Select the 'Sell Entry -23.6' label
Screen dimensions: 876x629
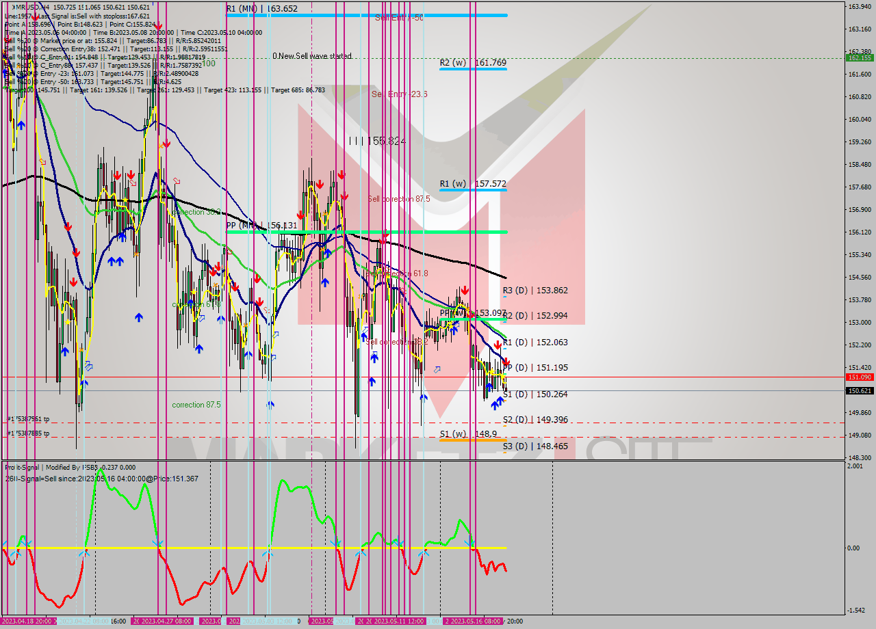tap(399, 94)
